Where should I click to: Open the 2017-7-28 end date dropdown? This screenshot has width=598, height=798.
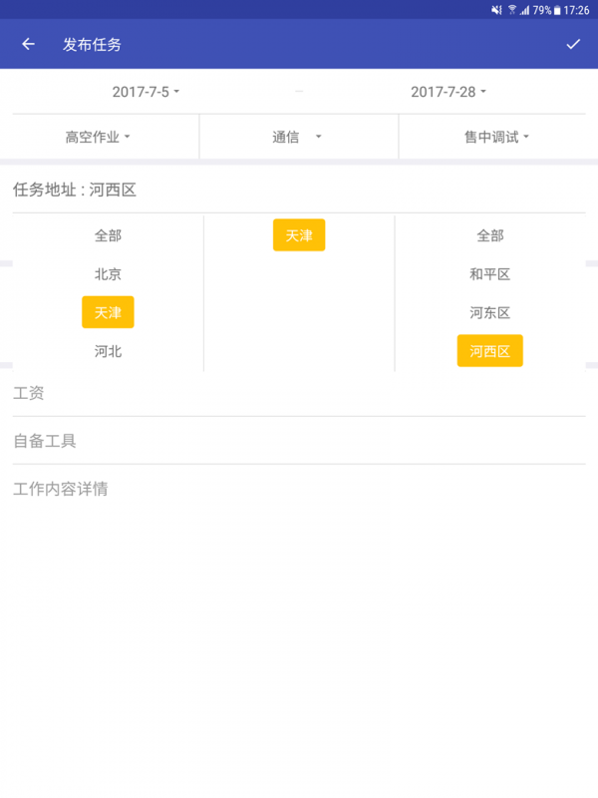pos(448,92)
